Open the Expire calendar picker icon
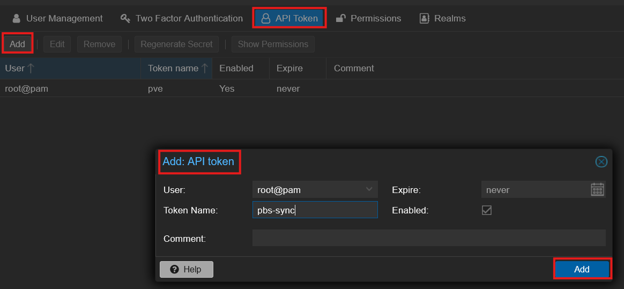Viewport: 624px width, 289px height. [x=598, y=189]
